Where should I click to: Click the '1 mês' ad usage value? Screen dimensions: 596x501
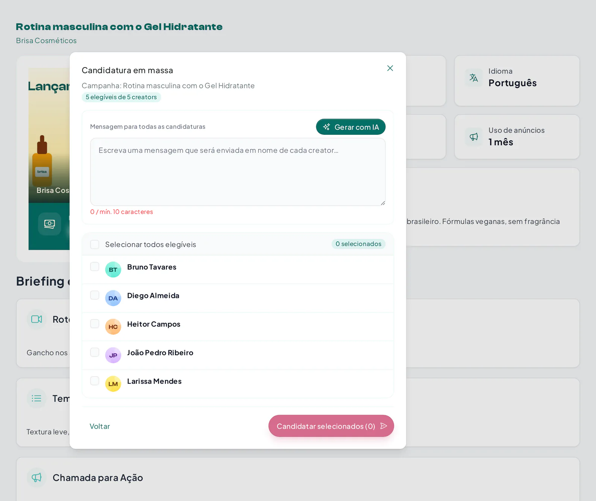(x=501, y=142)
